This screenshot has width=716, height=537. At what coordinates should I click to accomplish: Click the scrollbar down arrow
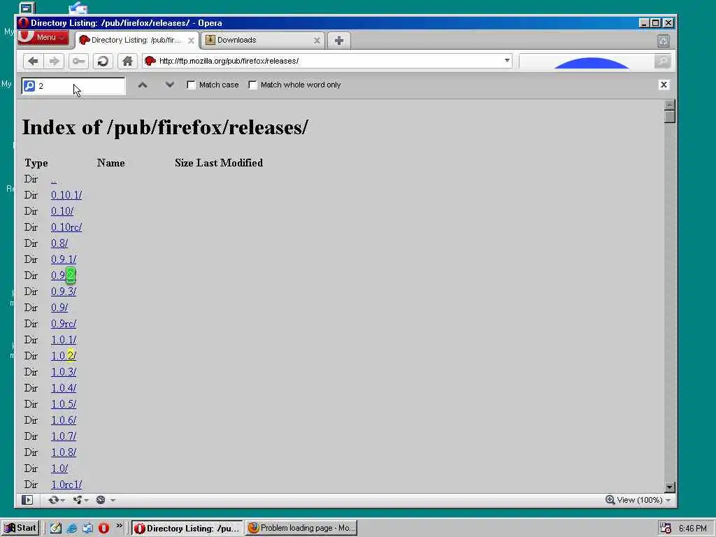click(669, 487)
